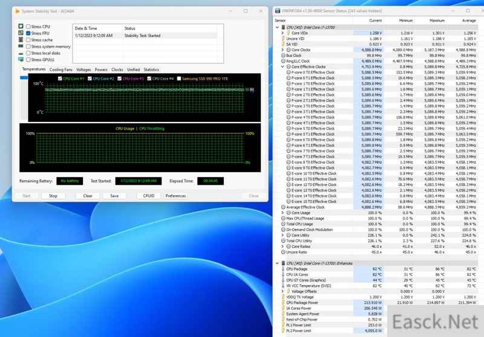
Task: Collapse the CPU [#0] Enhanced sensor group
Action: pyautogui.click(x=277, y=263)
